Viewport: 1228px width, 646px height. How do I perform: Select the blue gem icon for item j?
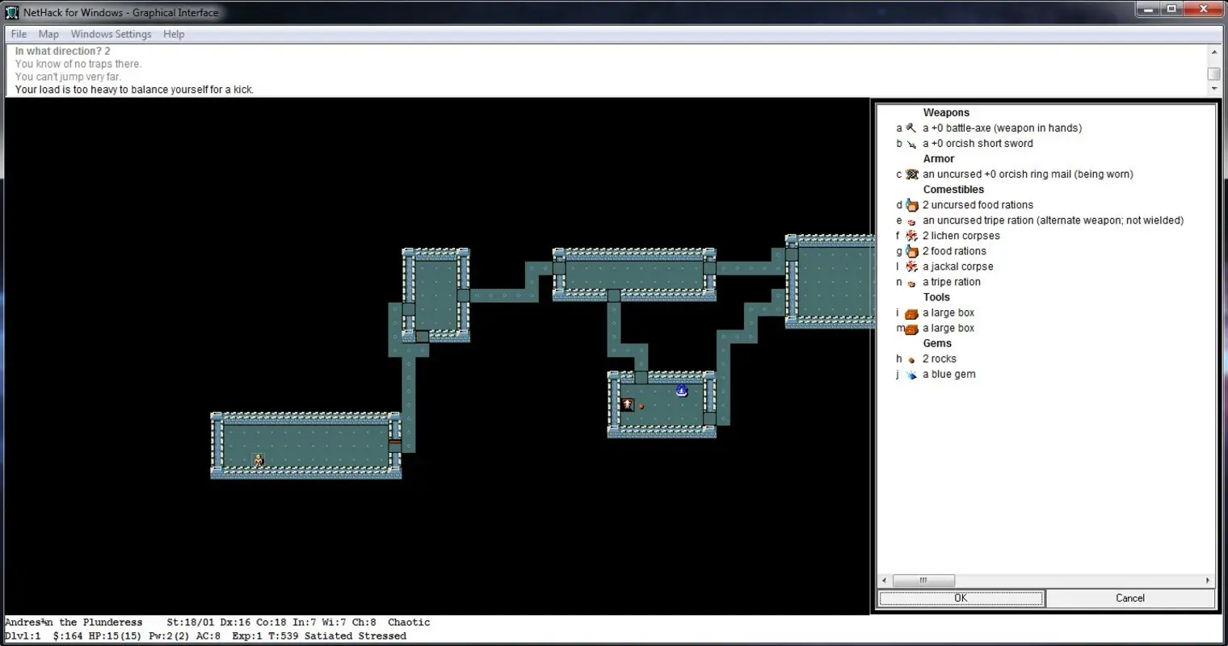coord(910,374)
